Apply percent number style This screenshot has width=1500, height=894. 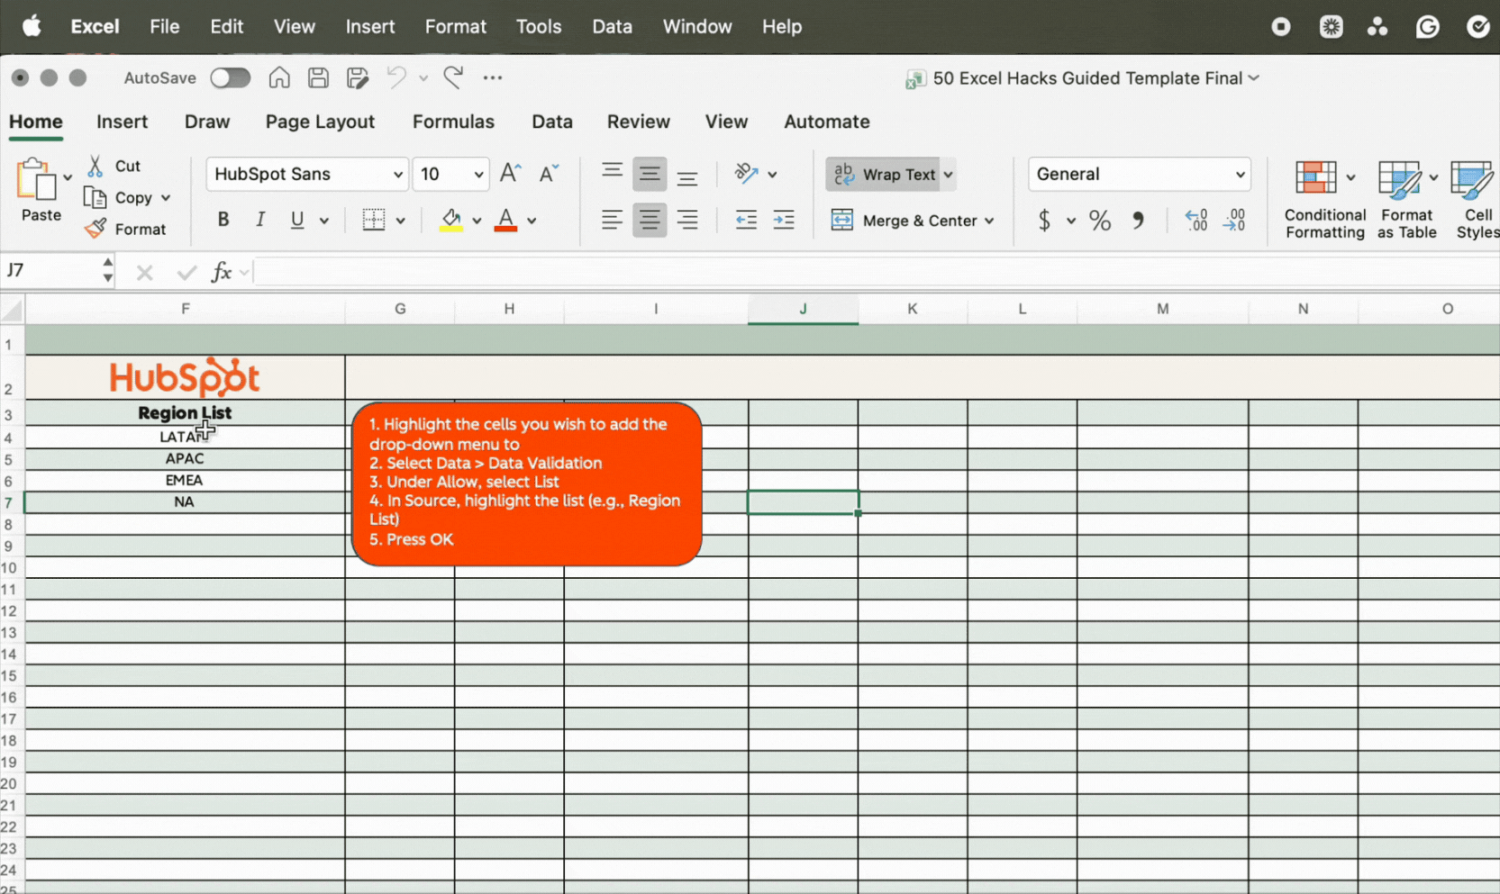[x=1099, y=220]
